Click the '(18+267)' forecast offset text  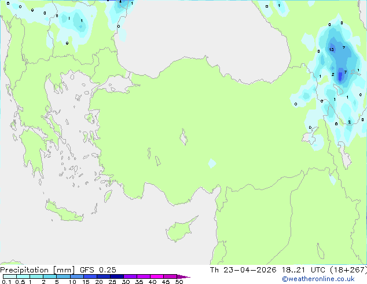(x=348, y=270)
